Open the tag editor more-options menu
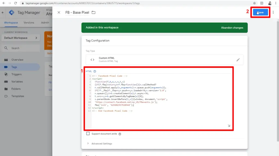The height and width of the screenshot is (156, 279). click(273, 13)
